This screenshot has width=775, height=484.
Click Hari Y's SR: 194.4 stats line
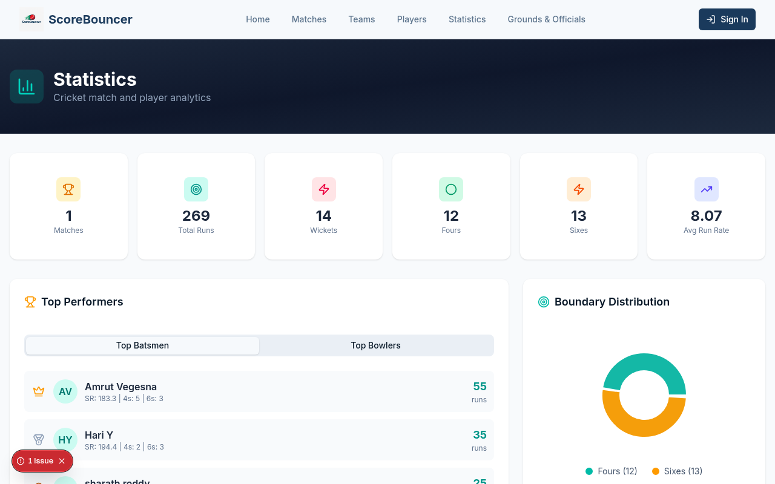click(124, 447)
